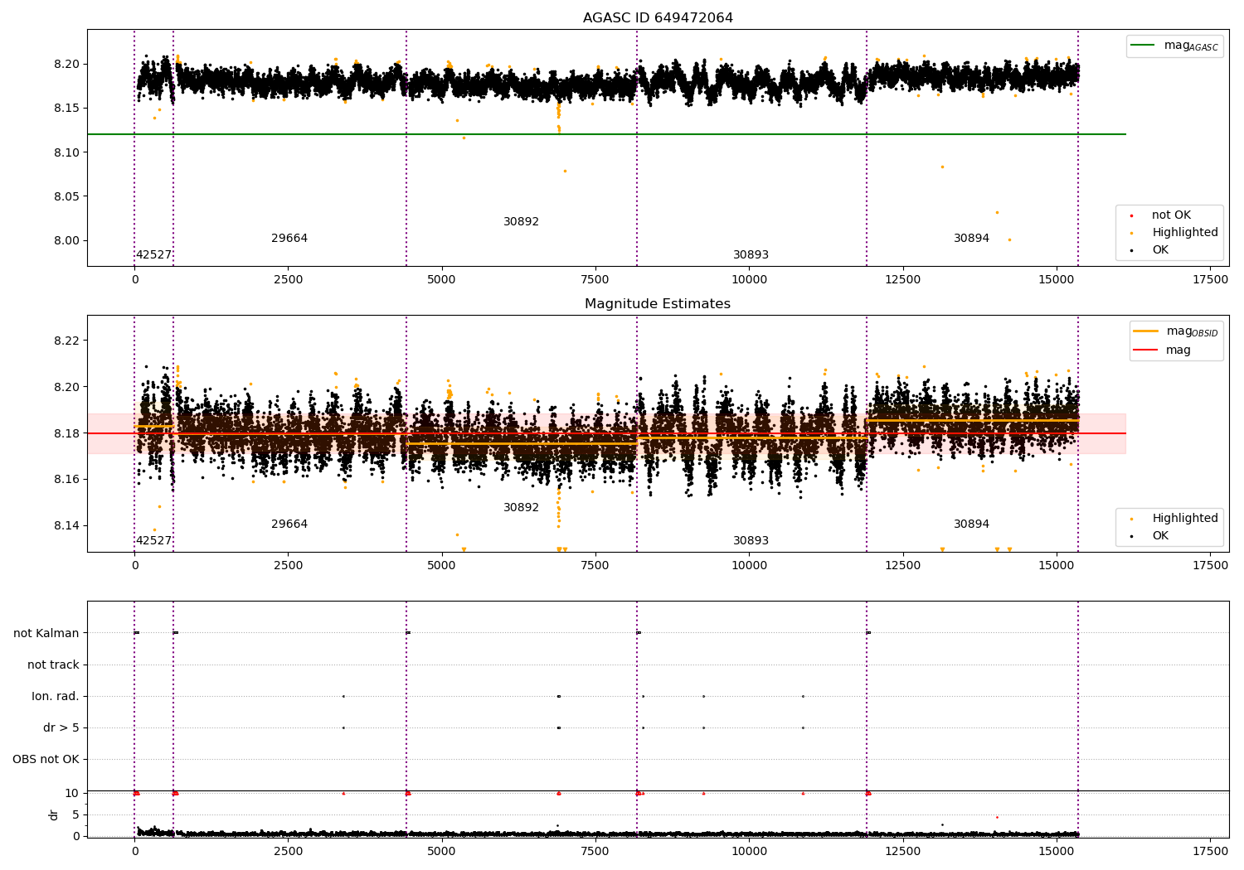The image size is (1244, 870).
Task: Click x-tick 17500 under AGASC ID plot
Action: pyautogui.click(x=1210, y=280)
